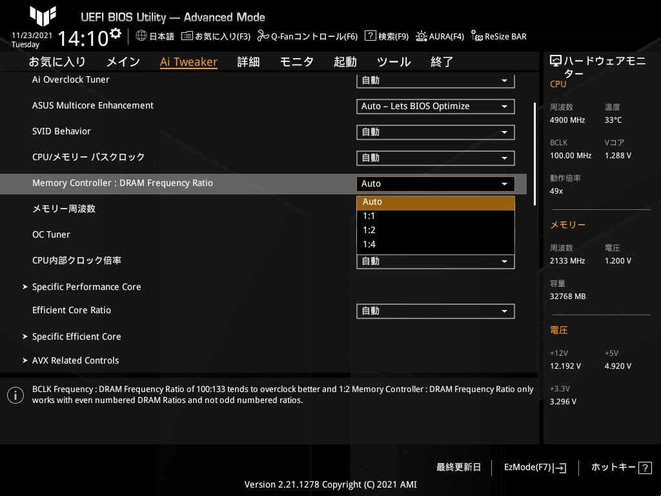Click memory frequency 2133 MHz
Image resolution: width=661 pixels, height=496 pixels.
tap(567, 261)
